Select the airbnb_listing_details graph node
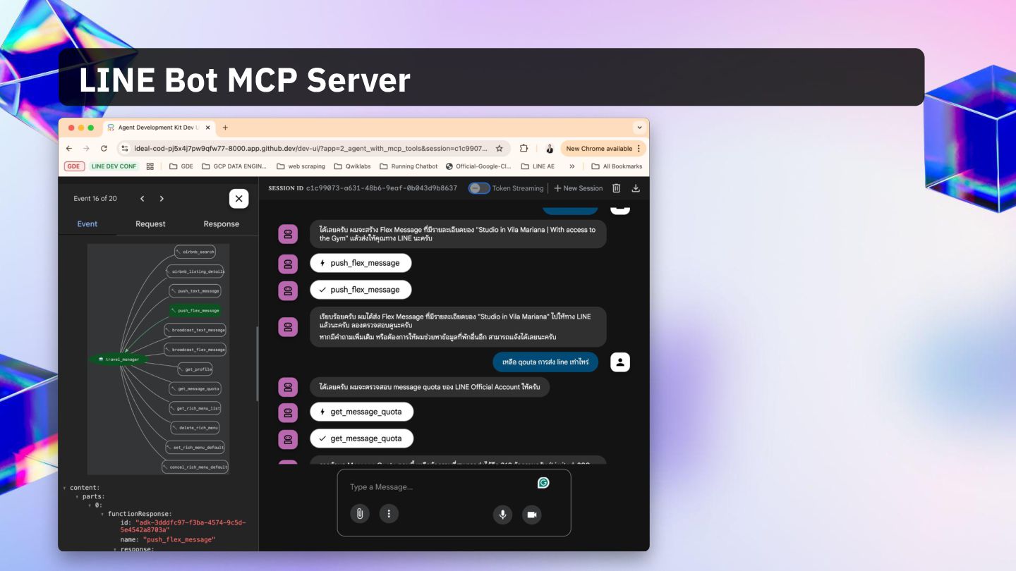The height and width of the screenshot is (571, 1016). tap(196, 271)
